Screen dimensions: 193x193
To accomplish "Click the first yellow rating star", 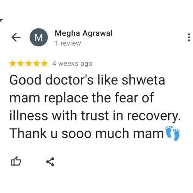I will coord(12,64).
